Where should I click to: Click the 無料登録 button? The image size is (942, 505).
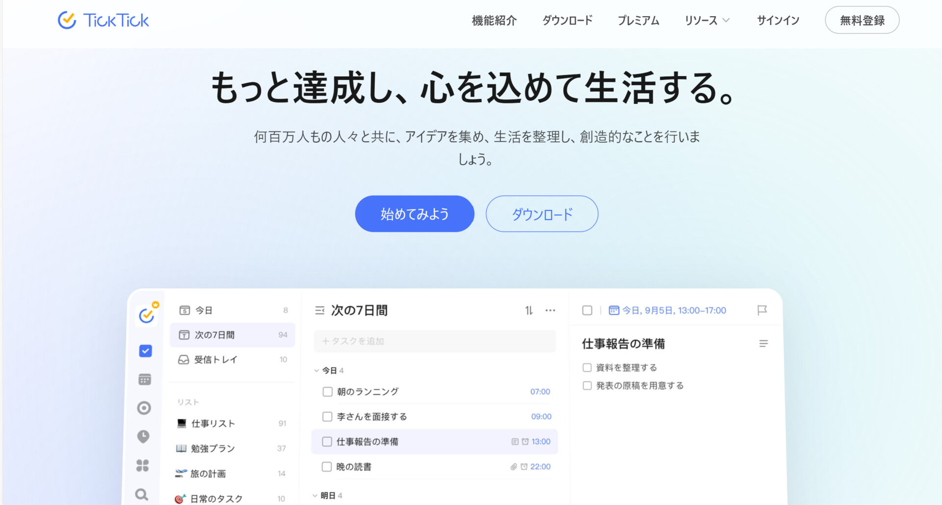click(x=862, y=20)
